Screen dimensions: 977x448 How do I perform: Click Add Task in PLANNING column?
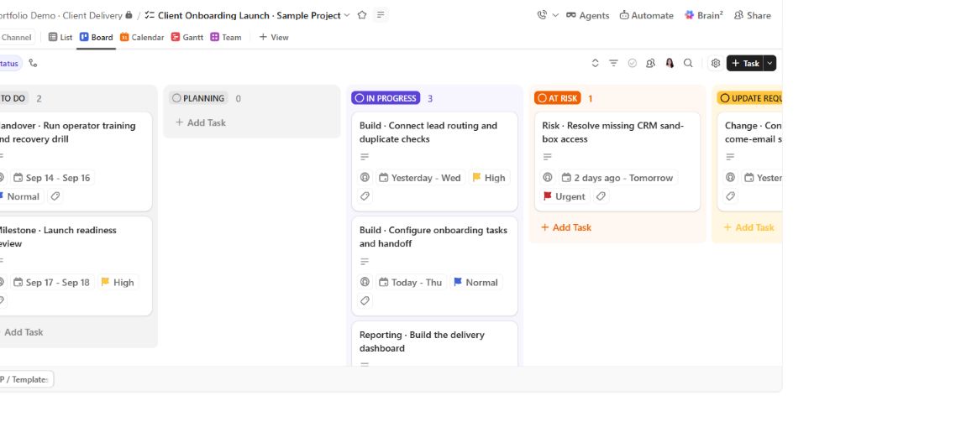point(201,122)
